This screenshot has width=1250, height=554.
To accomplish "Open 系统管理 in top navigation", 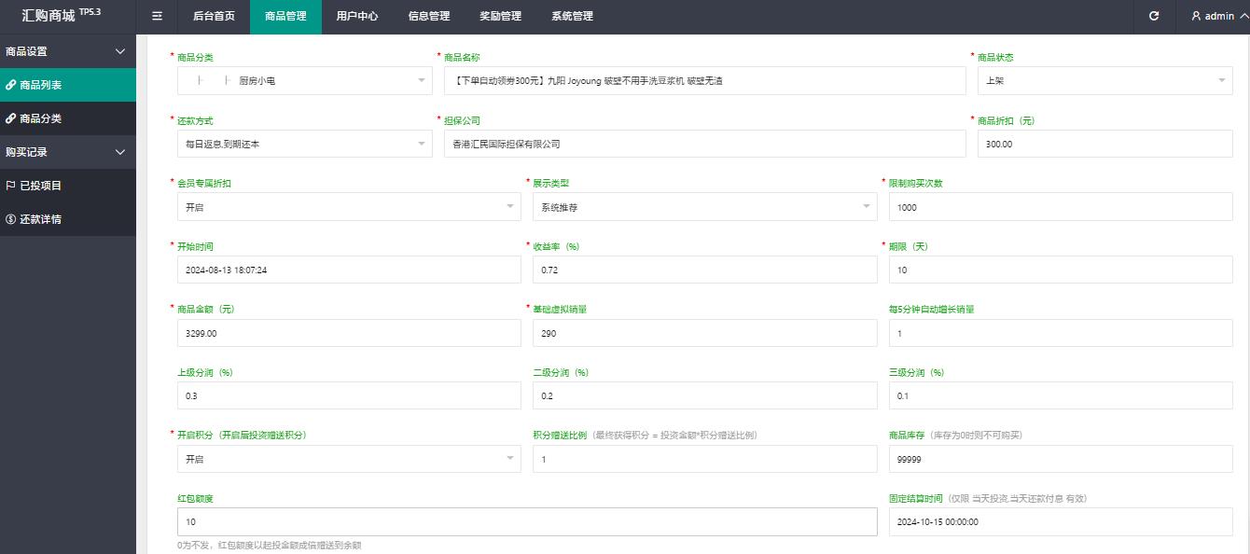I will tap(572, 16).
